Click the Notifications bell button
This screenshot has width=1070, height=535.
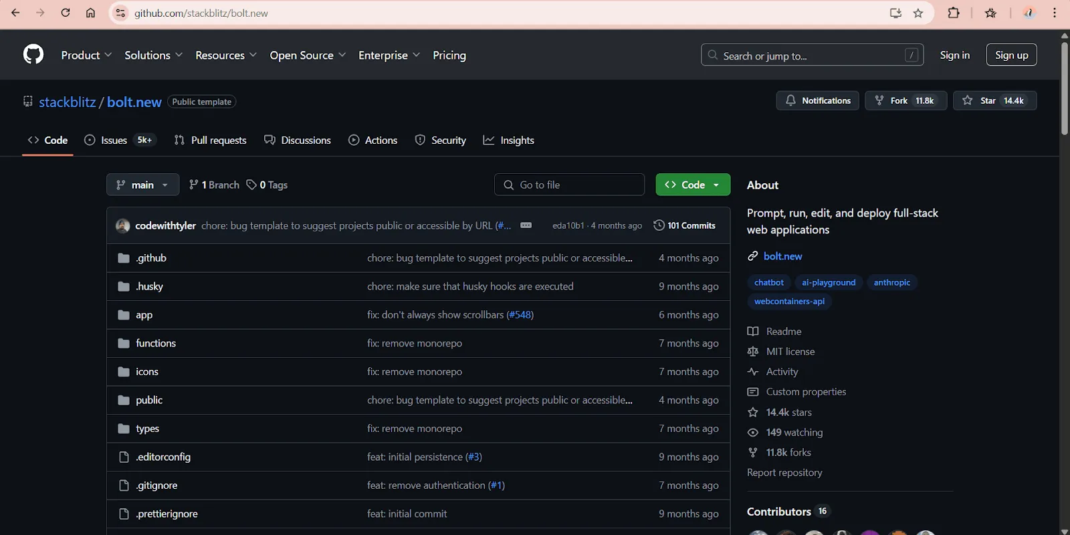point(818,100)
